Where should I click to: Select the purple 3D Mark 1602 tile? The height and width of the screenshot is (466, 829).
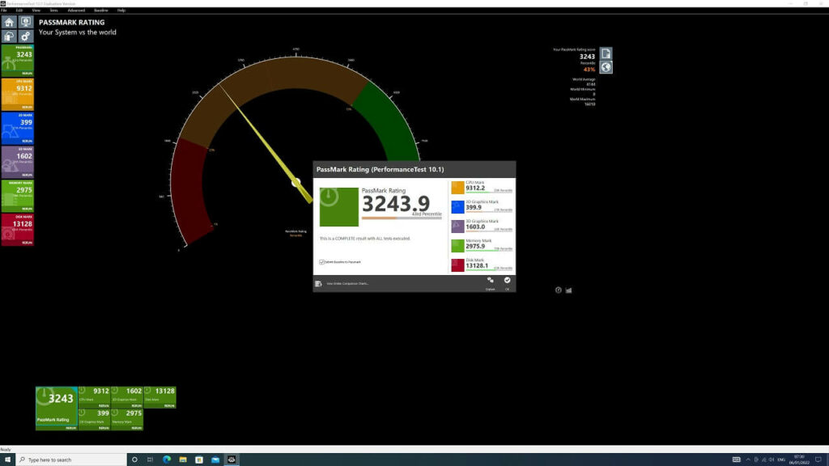(x=18, y=162)
